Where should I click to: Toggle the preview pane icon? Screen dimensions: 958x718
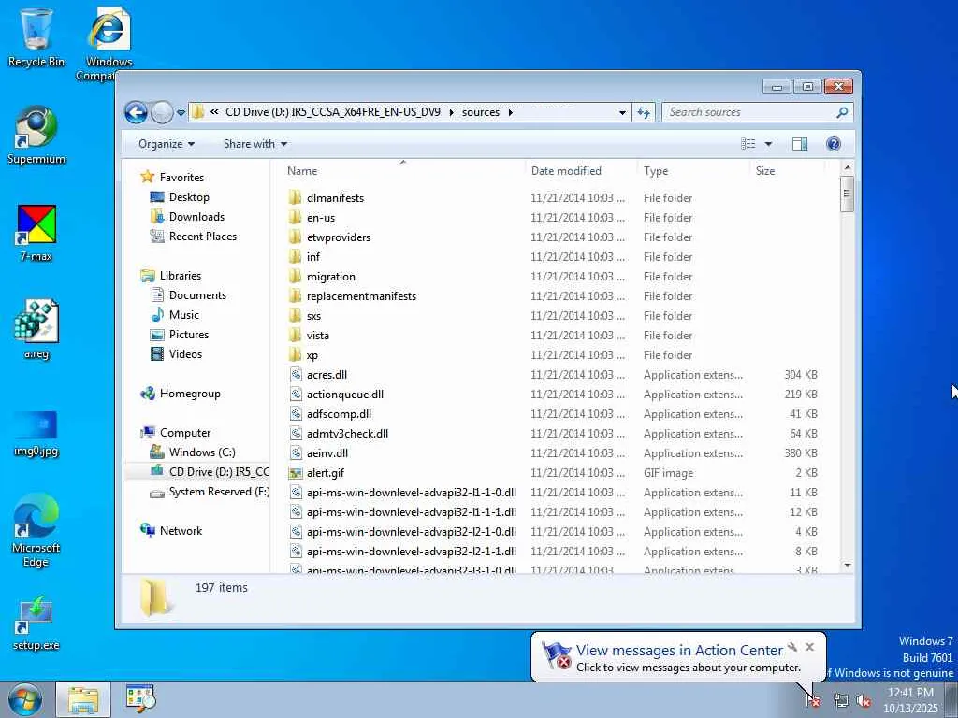point(799,144)
